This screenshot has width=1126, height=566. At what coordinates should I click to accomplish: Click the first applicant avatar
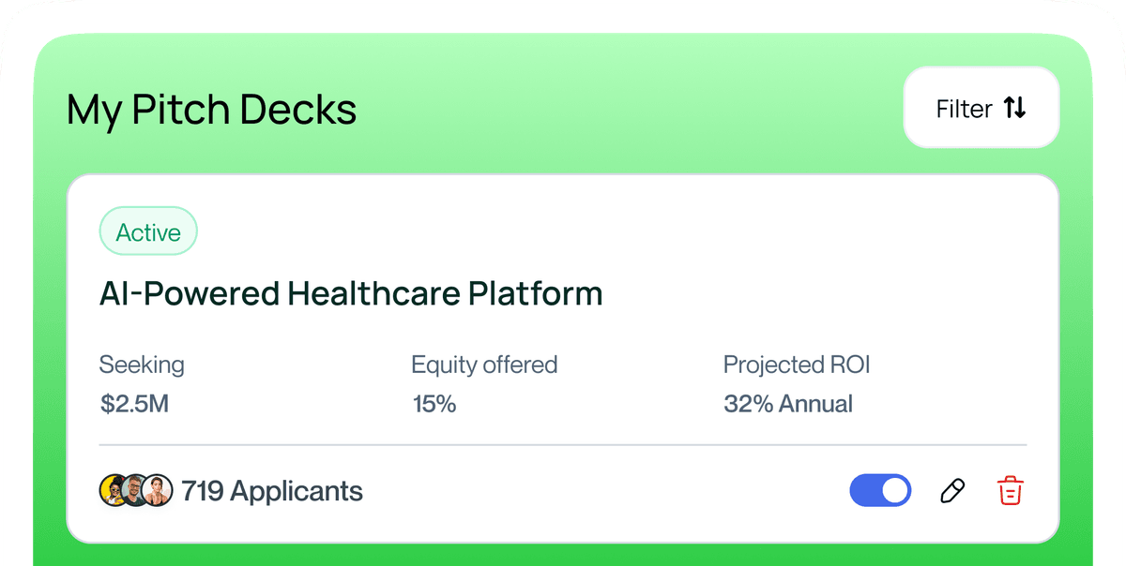pyautogui.click(x=114, y=491)
